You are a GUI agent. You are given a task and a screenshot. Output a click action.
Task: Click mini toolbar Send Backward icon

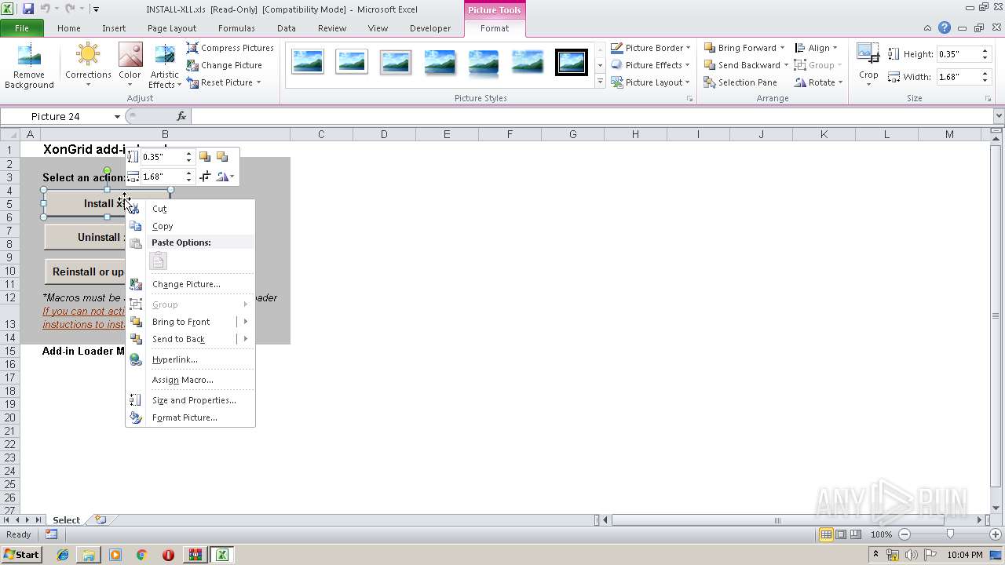click(222, 157)
